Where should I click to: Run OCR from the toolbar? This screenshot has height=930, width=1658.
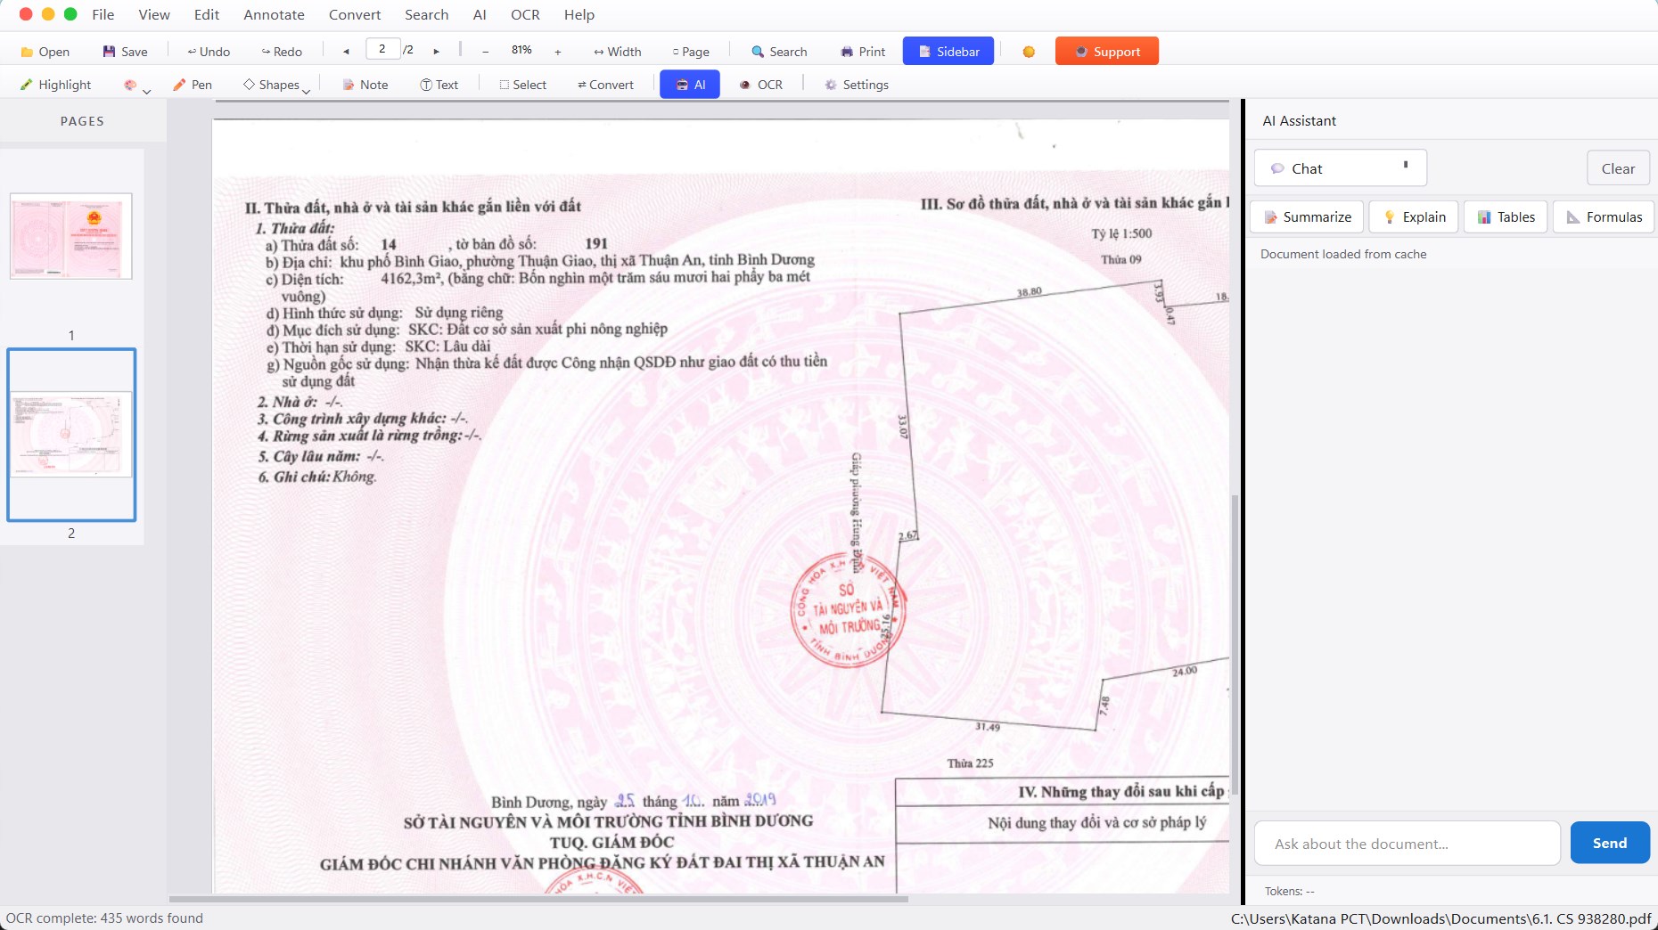pos(761,85)
